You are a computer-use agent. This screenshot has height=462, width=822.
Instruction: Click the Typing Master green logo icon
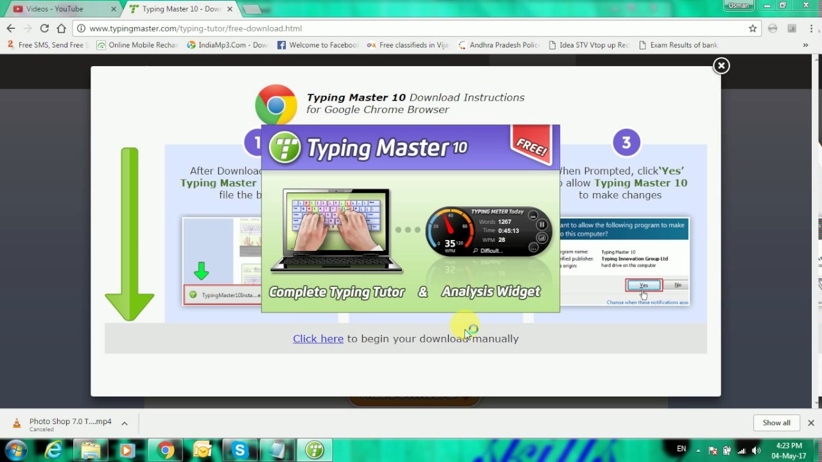pos(284,148)
